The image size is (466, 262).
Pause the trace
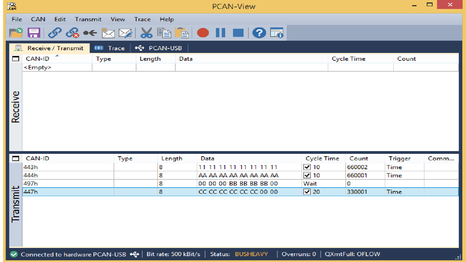pyautogui.click(x=221, y=33)
